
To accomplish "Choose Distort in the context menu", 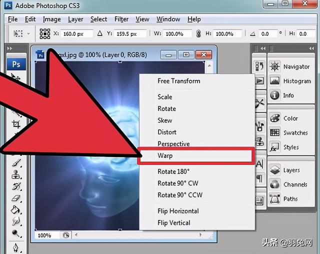I will [197, 132].
